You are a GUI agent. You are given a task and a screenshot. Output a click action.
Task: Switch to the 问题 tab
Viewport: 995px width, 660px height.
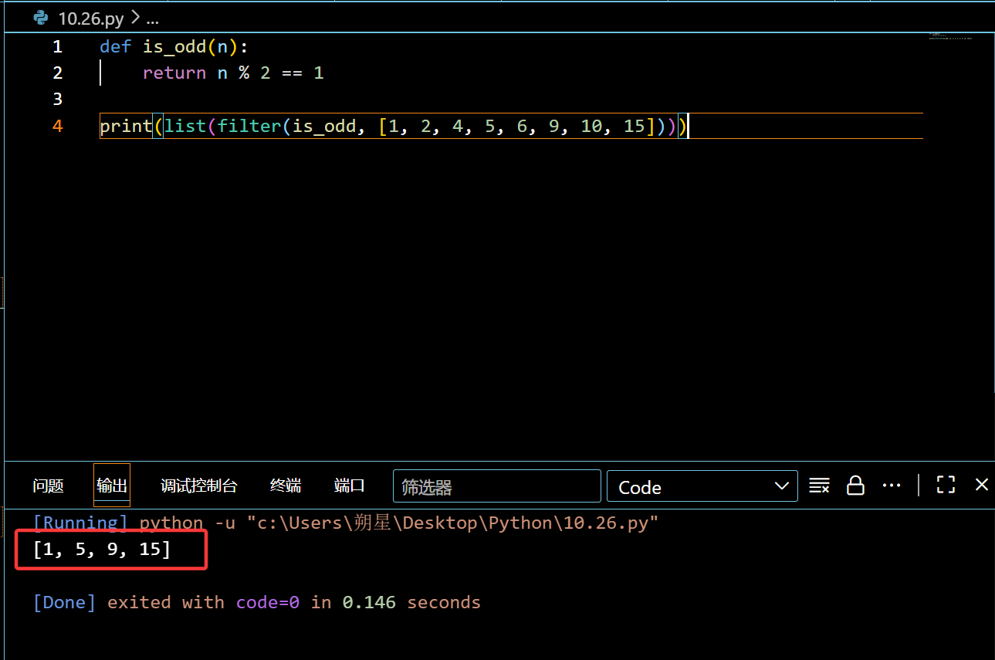click(x=48, y=486)
